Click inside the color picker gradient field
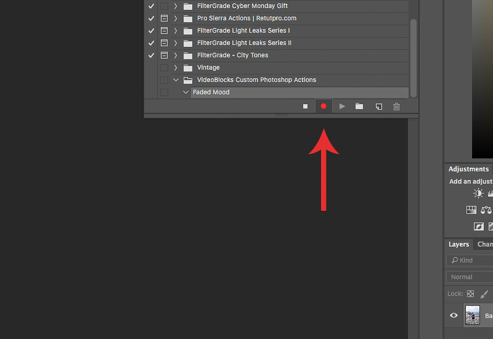493x339 pixels. [483, 79]
